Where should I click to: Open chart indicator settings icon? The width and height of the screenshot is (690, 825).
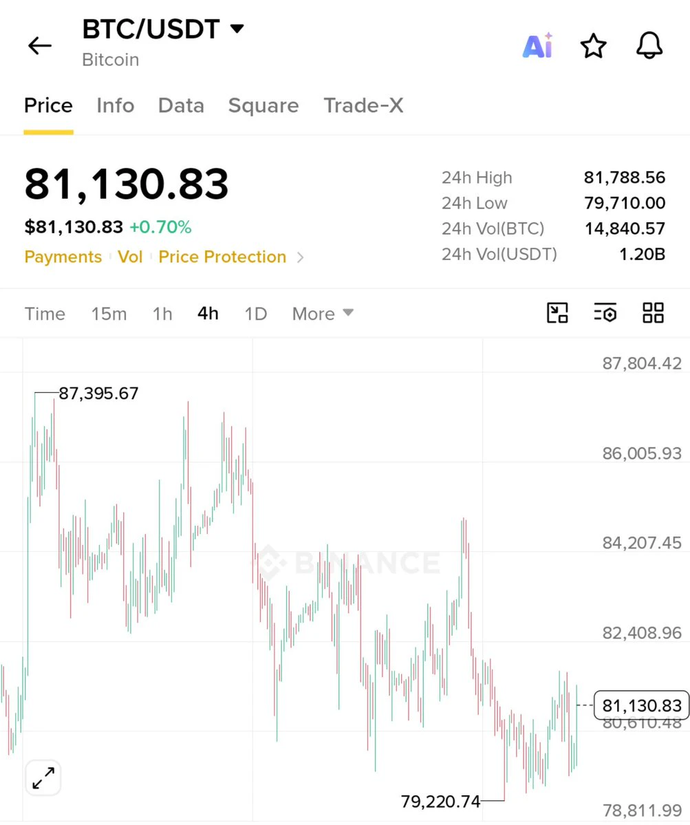[x=605, y=313]
